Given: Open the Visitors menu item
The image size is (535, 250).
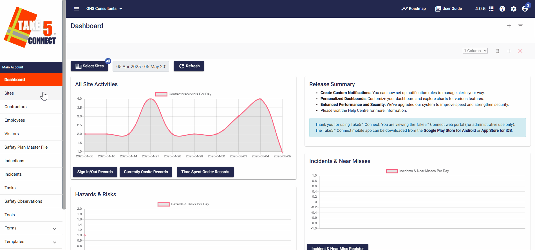Looking at the screenshot, I should 31,134.
